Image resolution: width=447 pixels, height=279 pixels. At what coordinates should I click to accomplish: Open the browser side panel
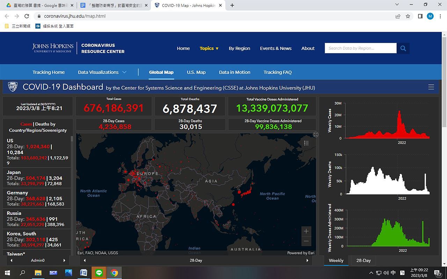(x=420, y=16)
